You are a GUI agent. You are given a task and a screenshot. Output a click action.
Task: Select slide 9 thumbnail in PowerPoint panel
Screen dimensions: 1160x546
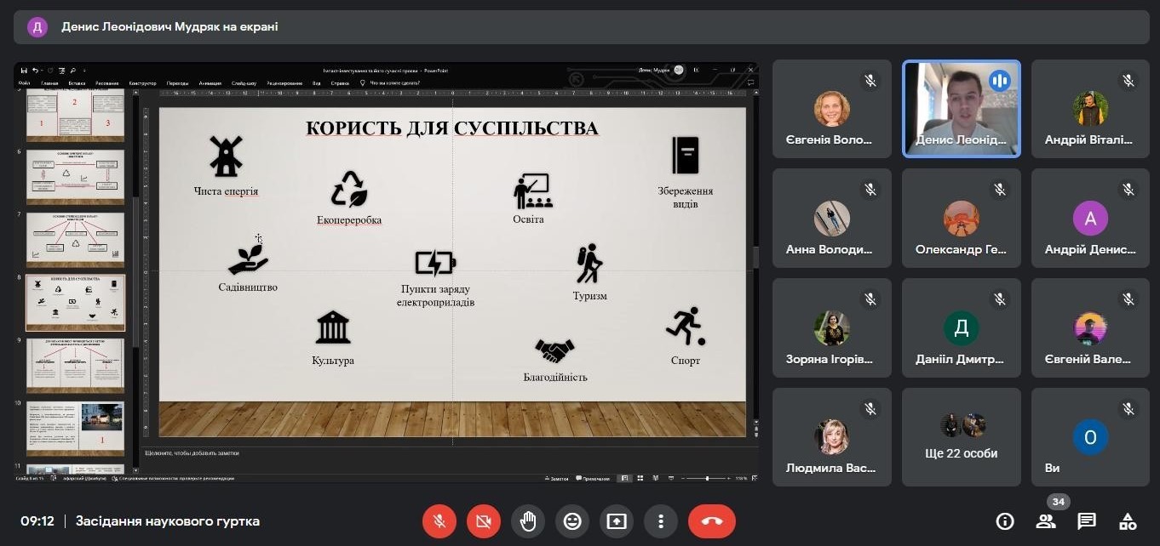pyautogui.click(x=75, y=364)
